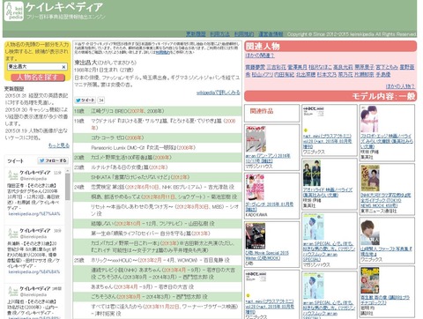This screenshot has height=319, width=423.
Task: Click the アオハライド book cover thumbnail
Action: pos(312,173)
